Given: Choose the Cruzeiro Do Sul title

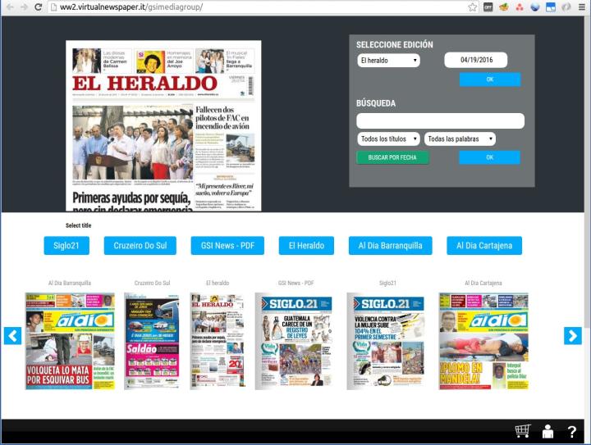Looking at the screenshot, I should click(140, 245).
